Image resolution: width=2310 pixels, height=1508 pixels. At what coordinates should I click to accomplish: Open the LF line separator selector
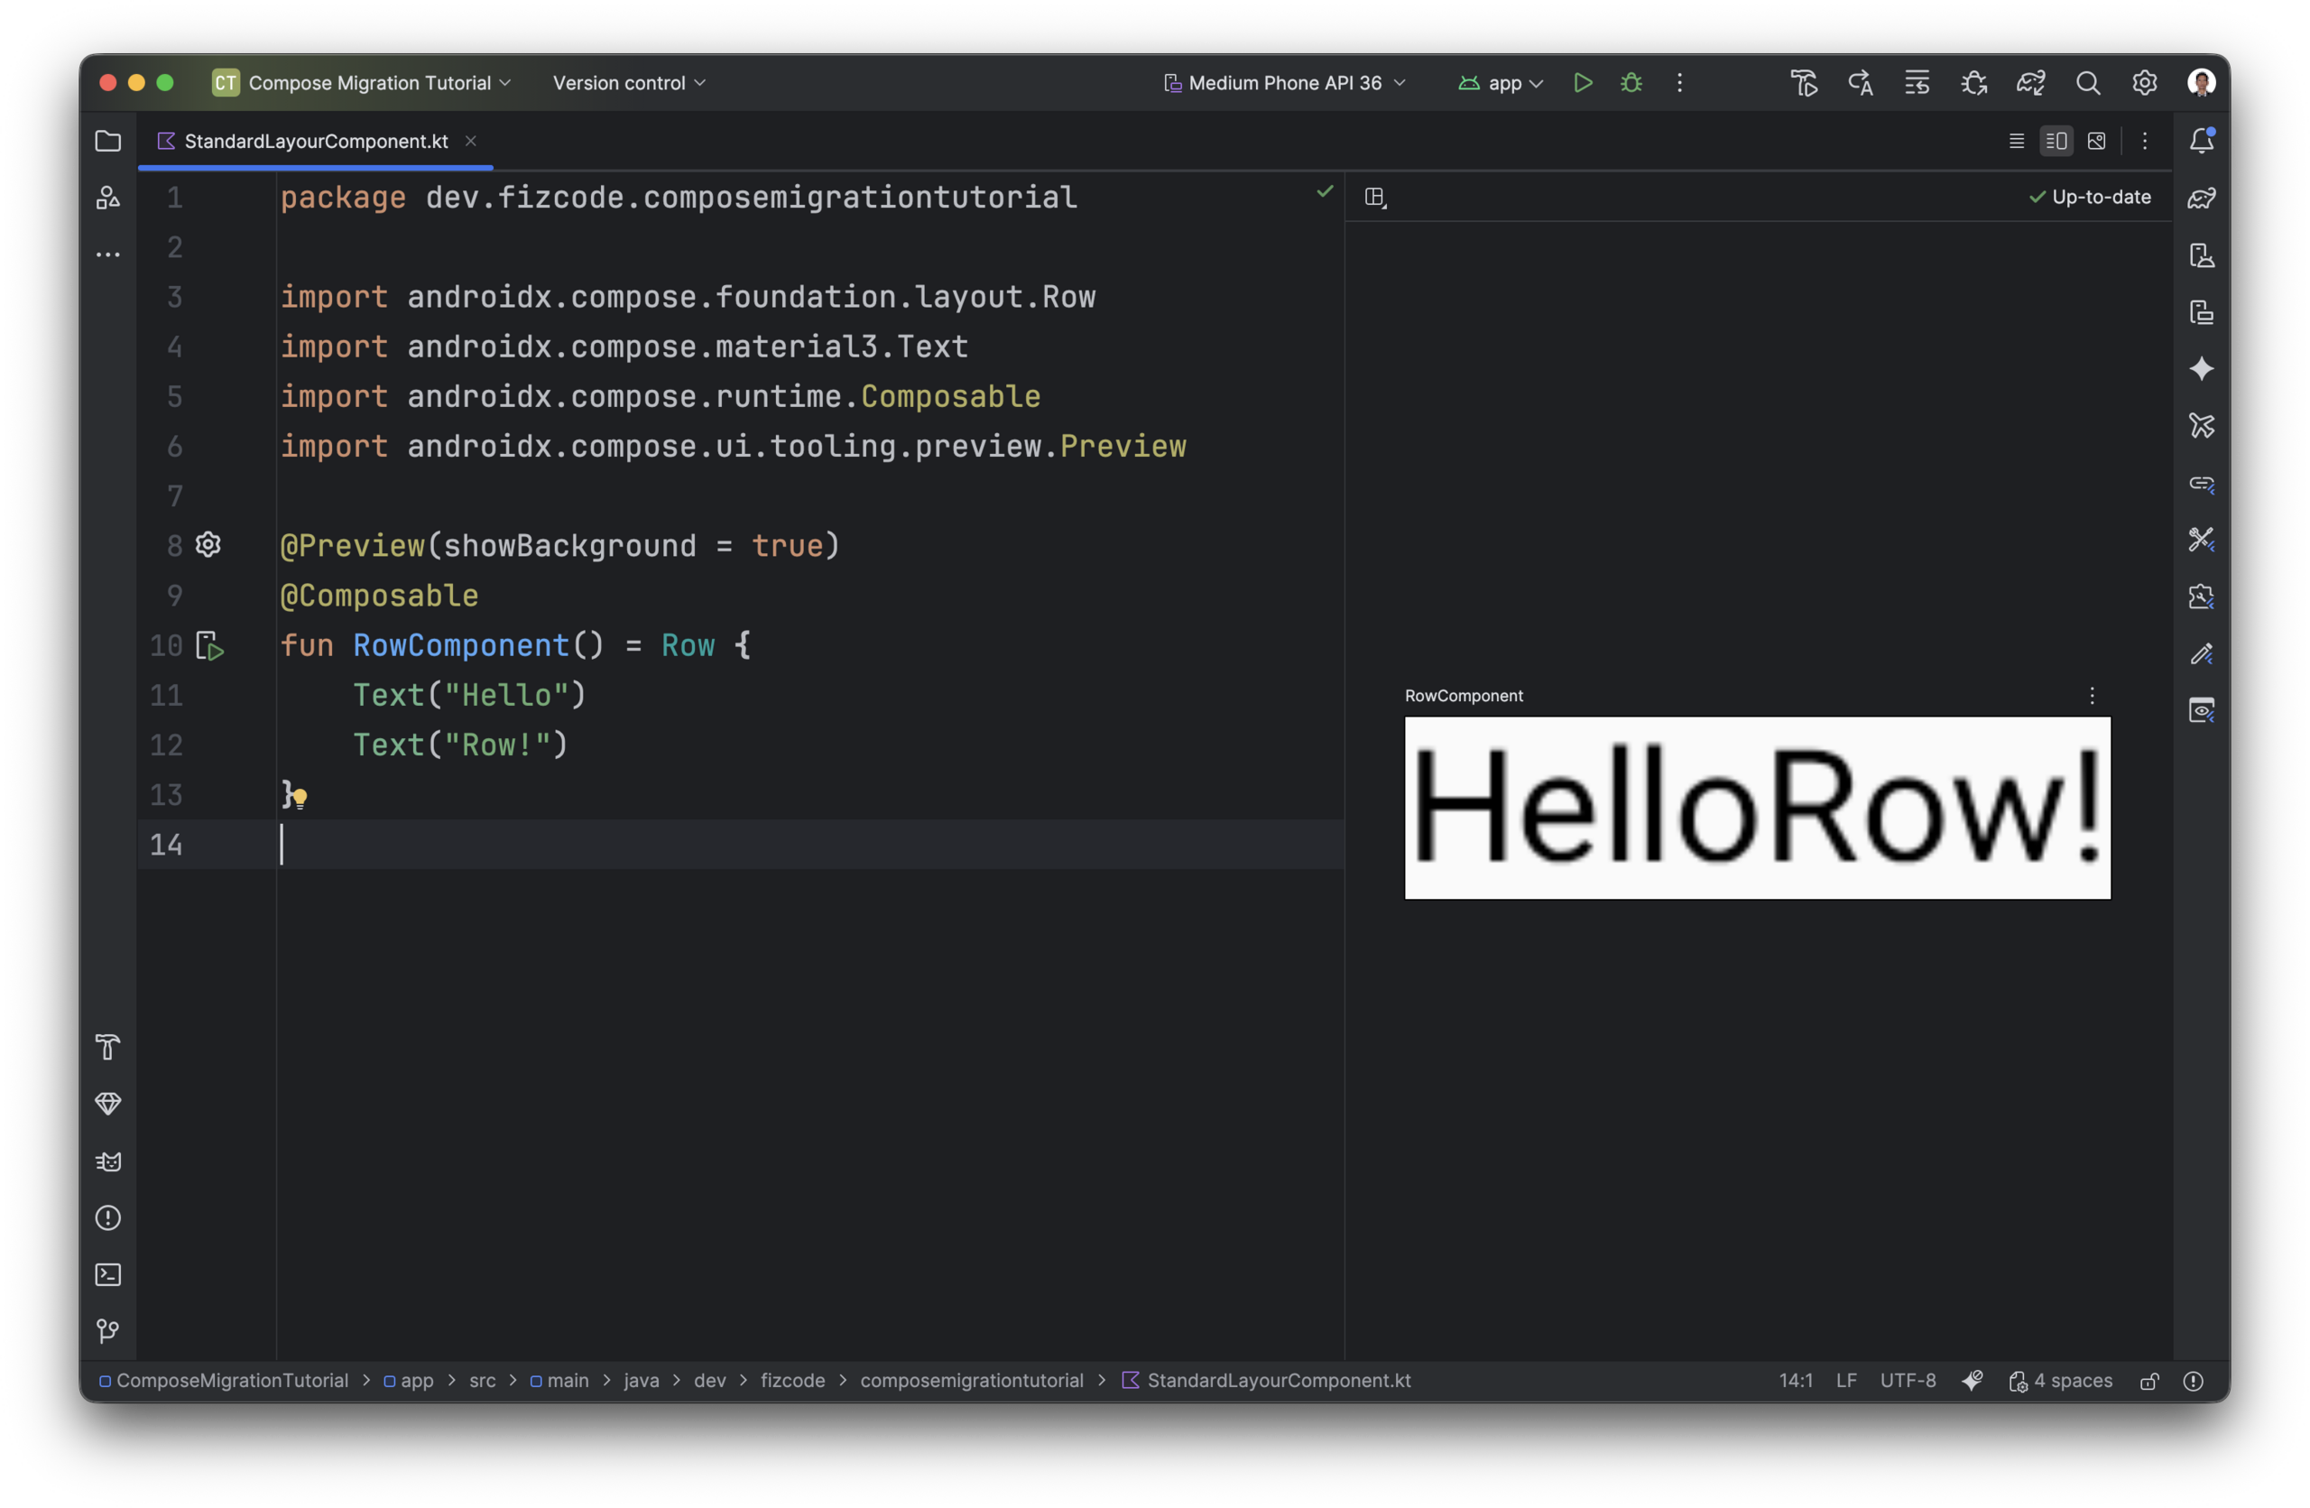[x=1845, y=1381]
